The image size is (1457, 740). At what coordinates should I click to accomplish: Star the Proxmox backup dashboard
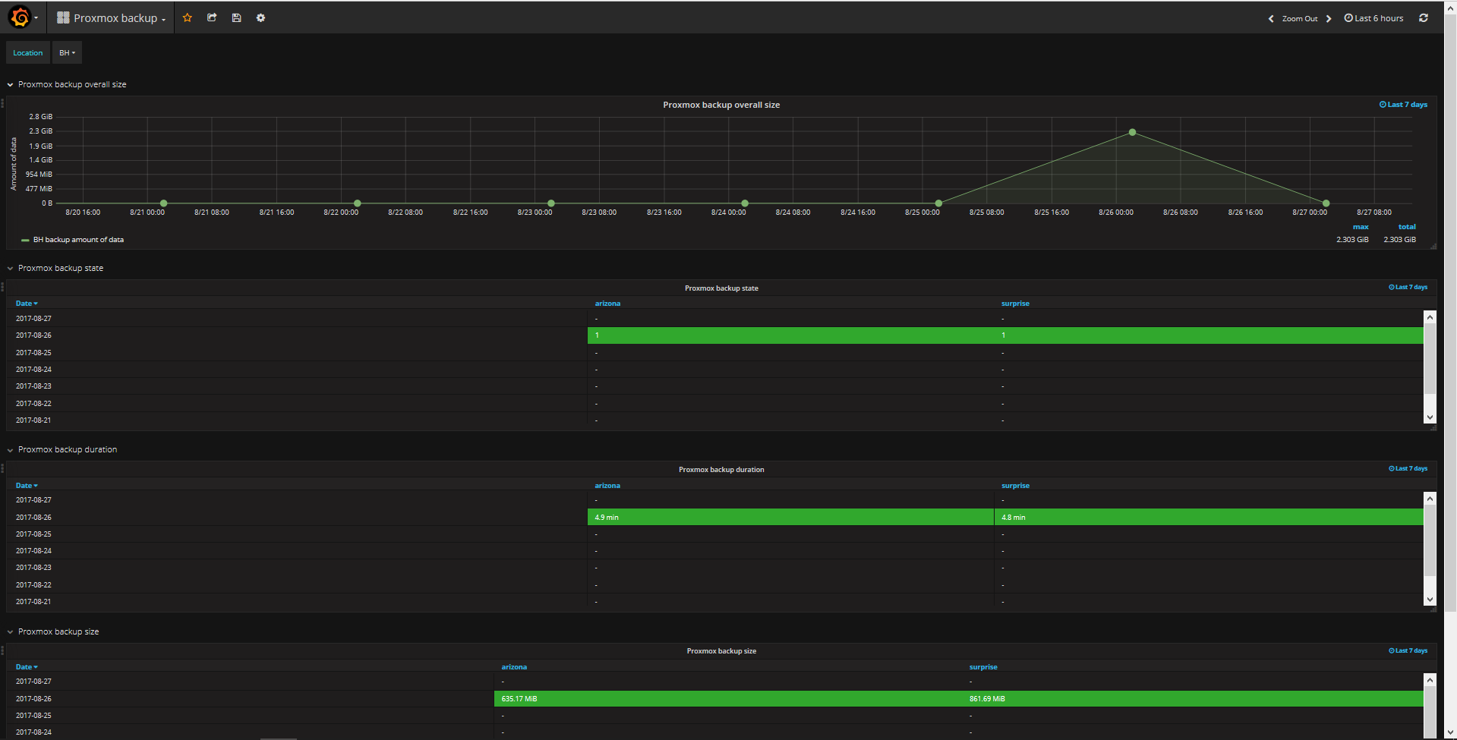188,17
